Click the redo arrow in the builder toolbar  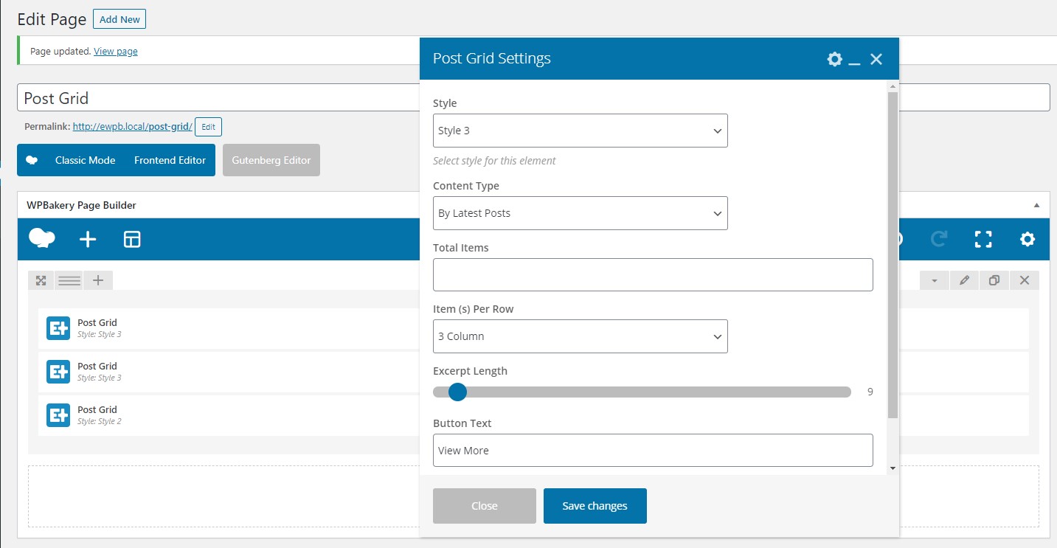click(939, 239)
